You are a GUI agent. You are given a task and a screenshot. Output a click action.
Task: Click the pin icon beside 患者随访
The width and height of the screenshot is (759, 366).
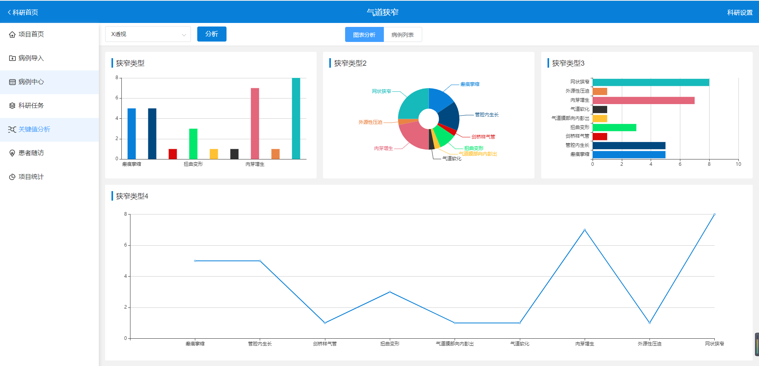point(12,154)
